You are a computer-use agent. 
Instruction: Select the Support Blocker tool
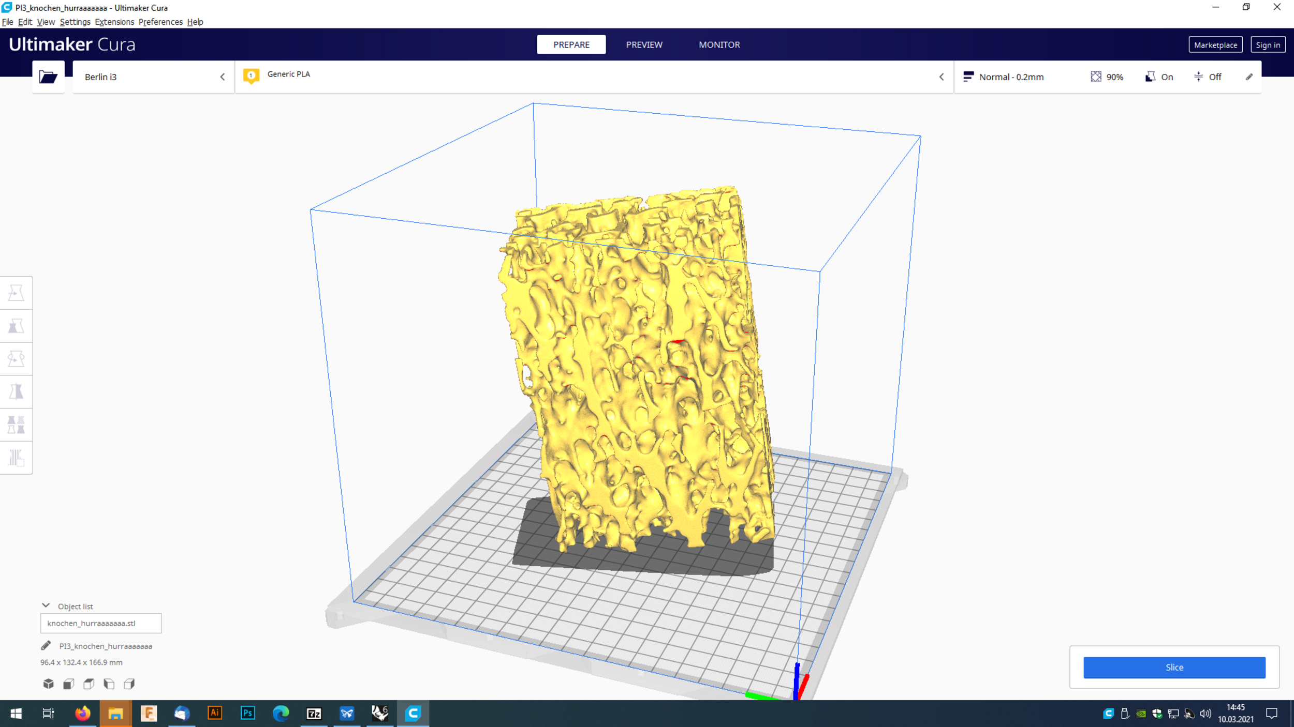[x=16, y=458]
